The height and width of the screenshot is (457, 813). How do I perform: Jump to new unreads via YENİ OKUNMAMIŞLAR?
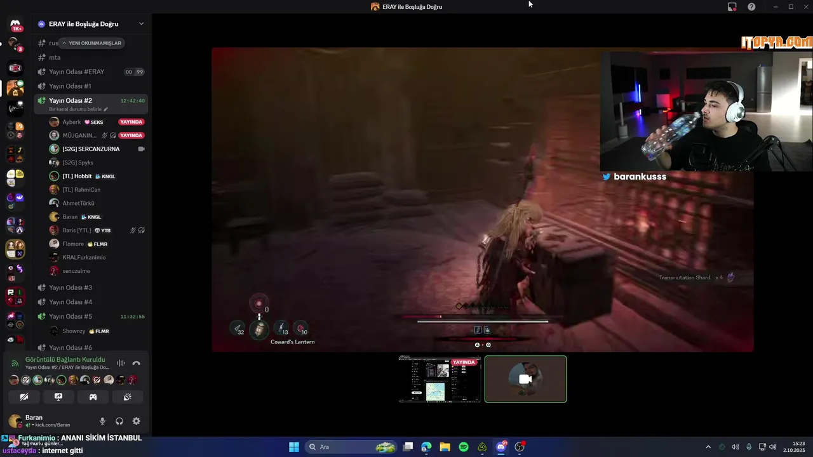[x=91, y=43]
